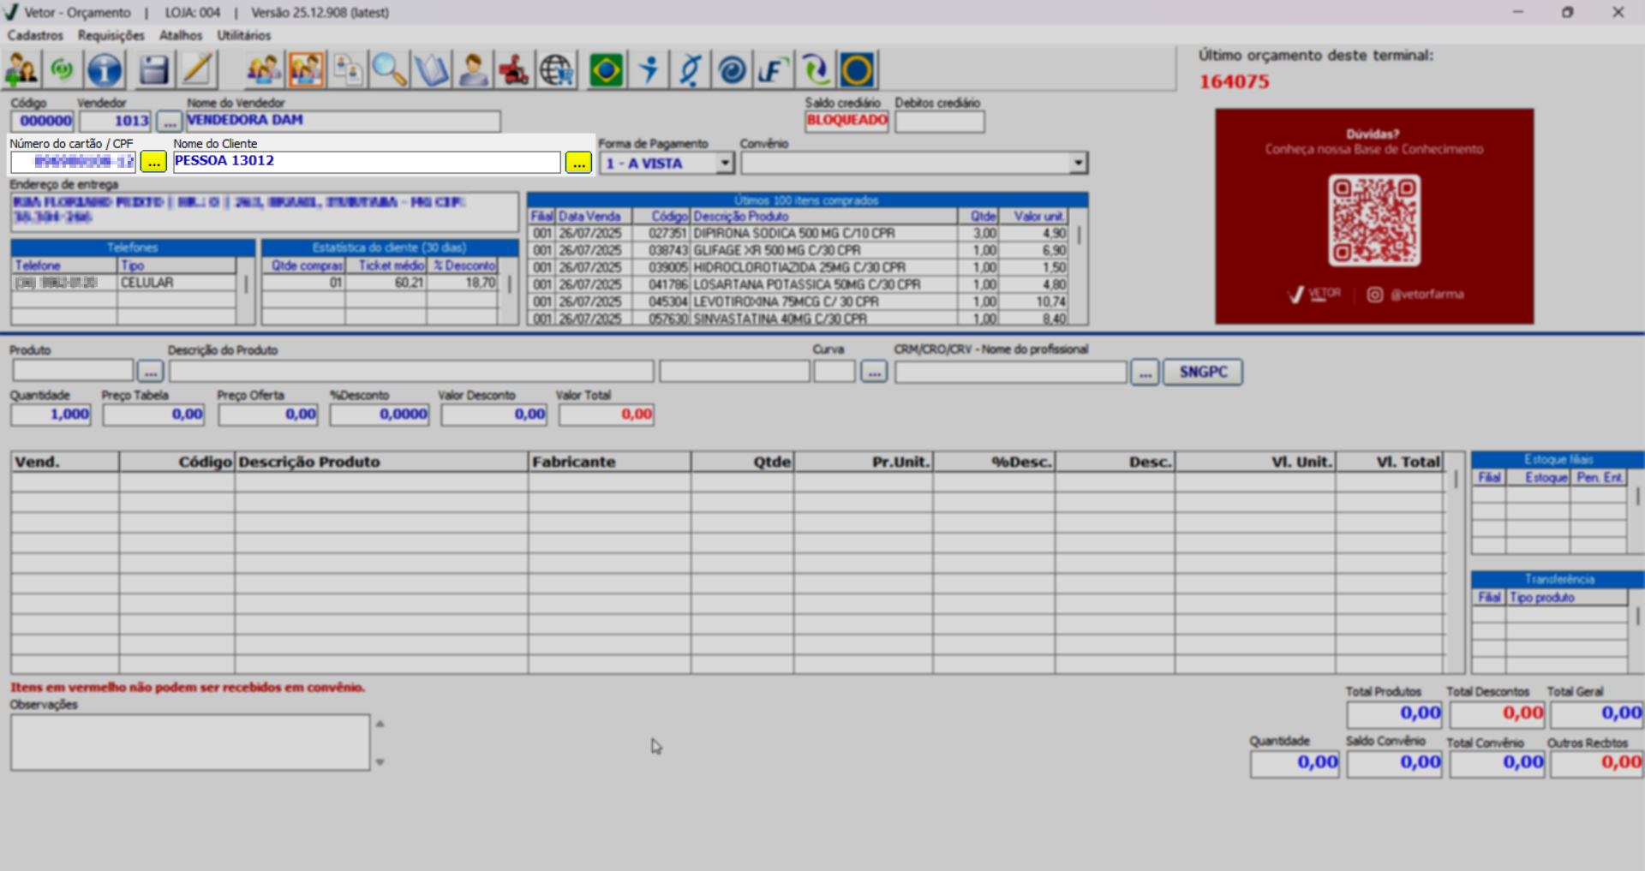Click the magnifying glass search icon
The height and width of the screenshot is (871, 1645).
[389, 70]
